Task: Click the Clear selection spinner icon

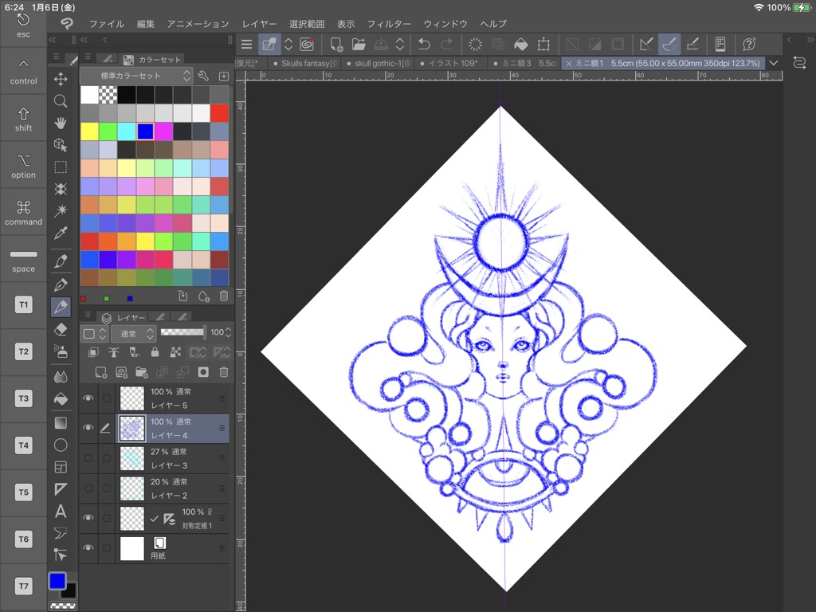Action: [475, 45]
